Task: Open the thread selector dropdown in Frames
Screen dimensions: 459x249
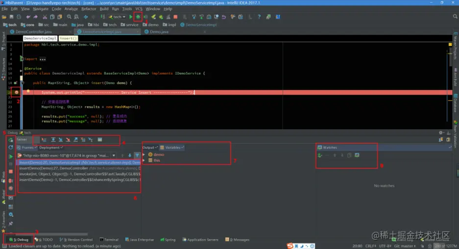Action: click(114, 155)
